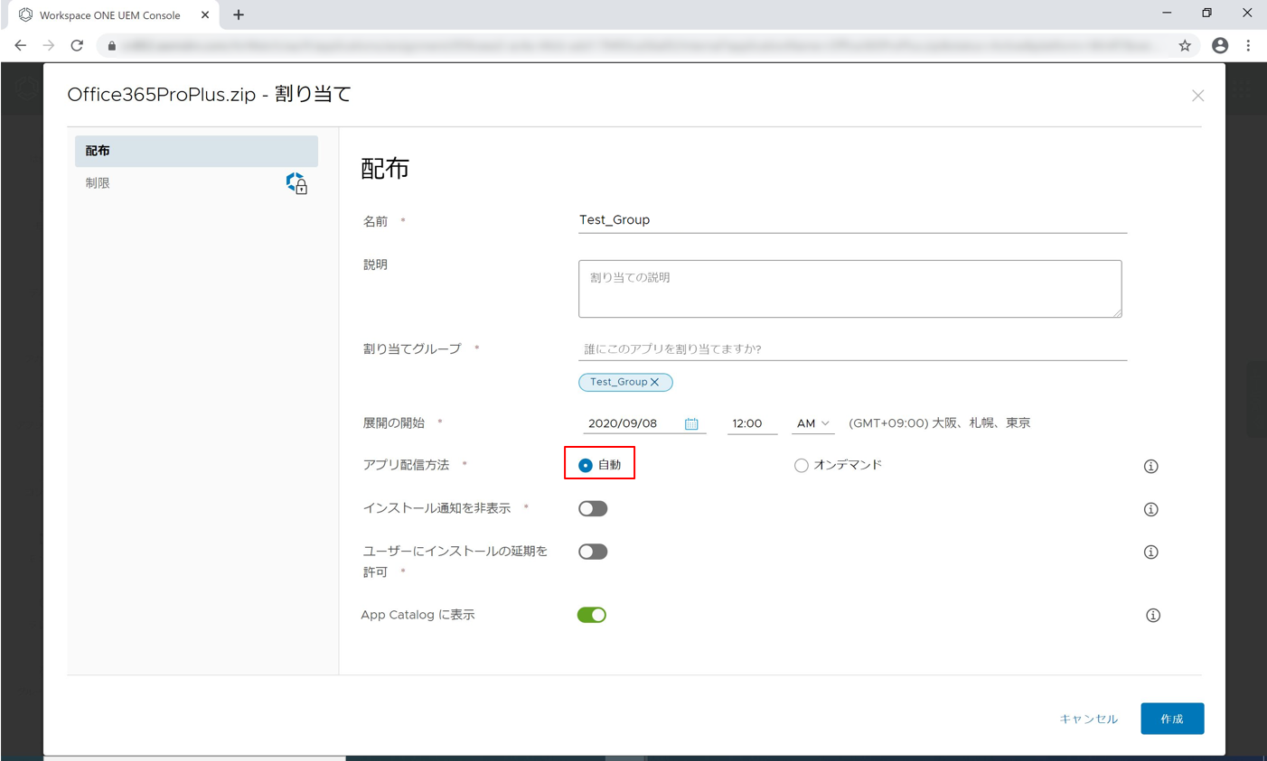This screenshot has height=761, width=1267.
Task: Click the lock icon beside 制限
Action: pyautogui.click(x=296, y=183)
